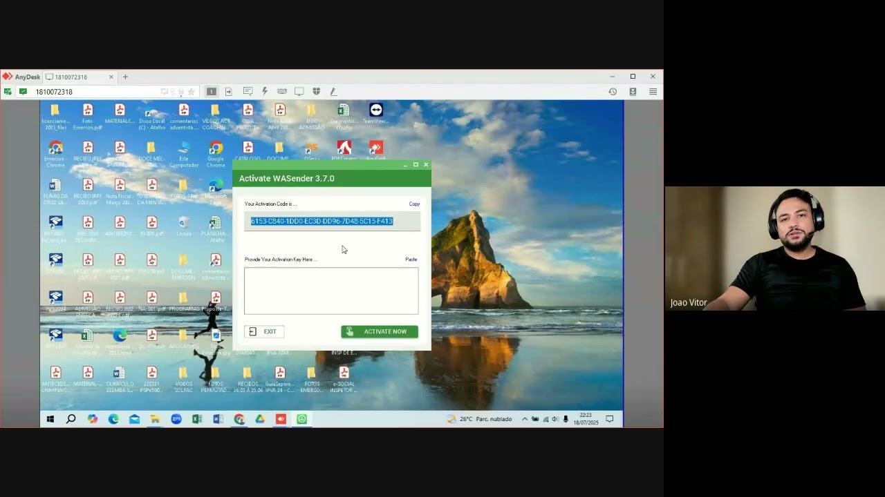Open AnyDesk actions lightning icon
This screenshot has width=885, height=497.
pos(265,92)
